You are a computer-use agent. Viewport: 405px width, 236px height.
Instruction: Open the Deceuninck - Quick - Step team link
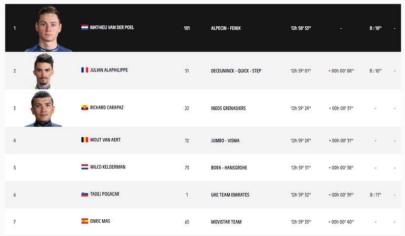[x=236, y=71]
